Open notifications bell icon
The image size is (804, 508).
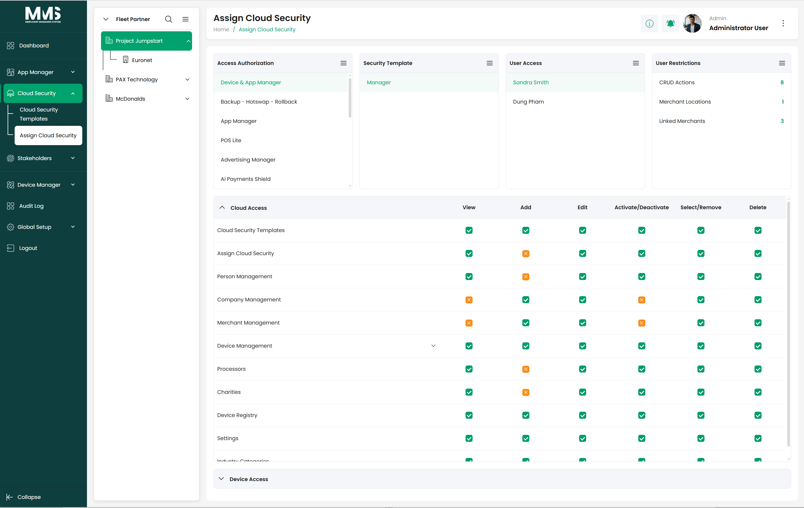click(670, 23)
